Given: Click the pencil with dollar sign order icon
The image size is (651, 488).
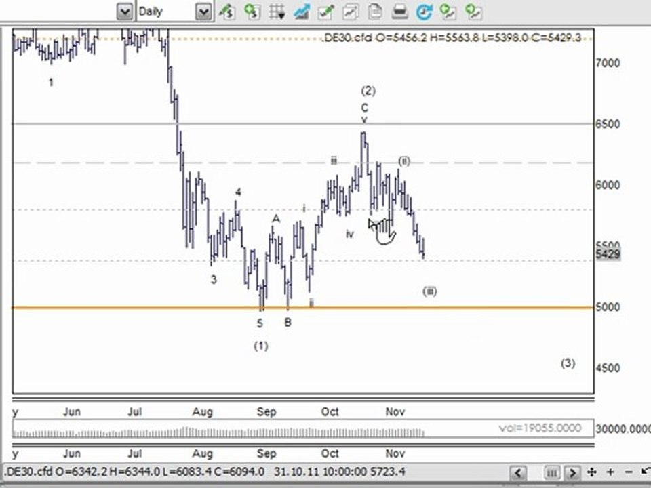Looking at the screenshot, I should point(227,12).
